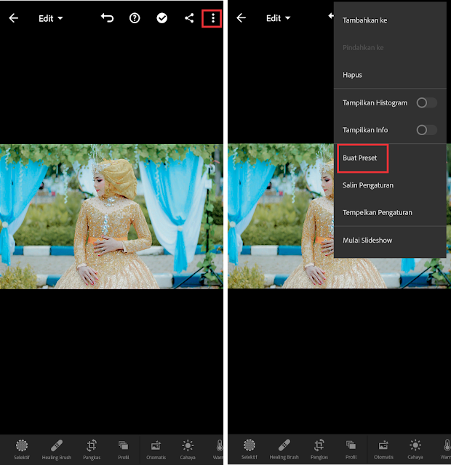Choose Pangkas crop tool in right screen
Viewport: 451px width, 465px height.
[319, 449]
